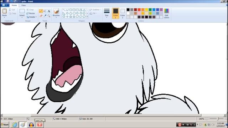
Task: Select the Color picker eyedropper tool
Action: pos(45,16)
